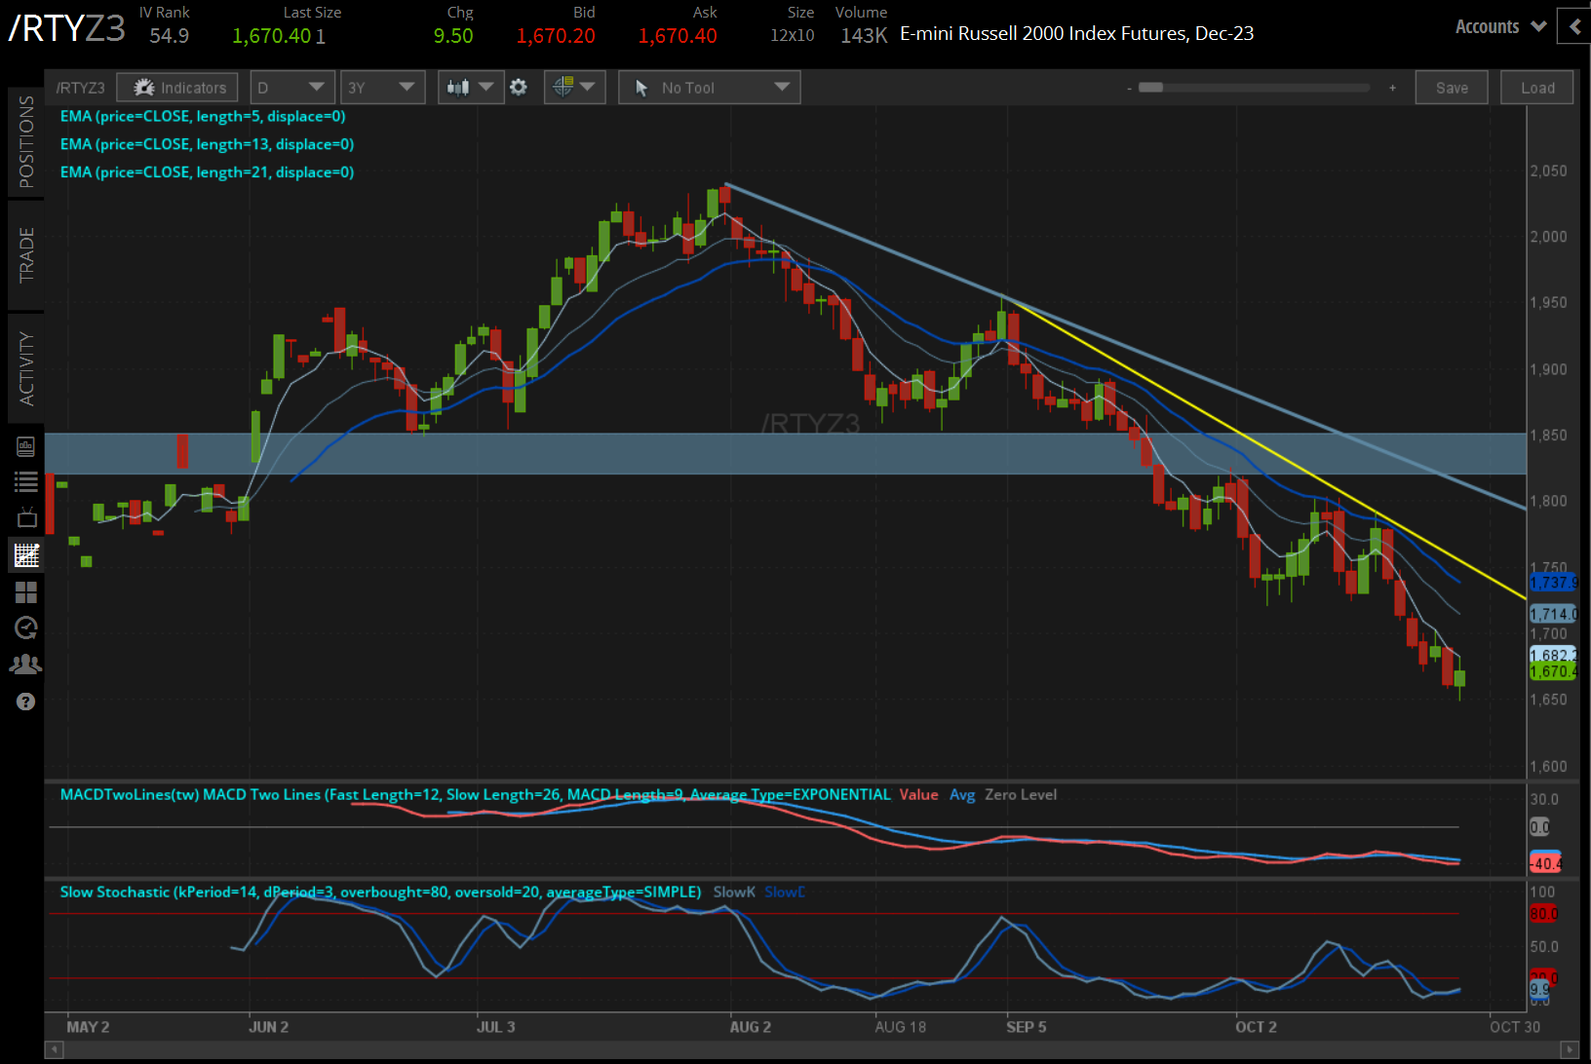
Task: Open the Accounts dropdown
Action: [1498, 26]
